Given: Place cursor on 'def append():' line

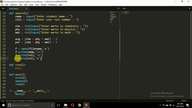Looking at the screenshot, I should pos(19,13).
